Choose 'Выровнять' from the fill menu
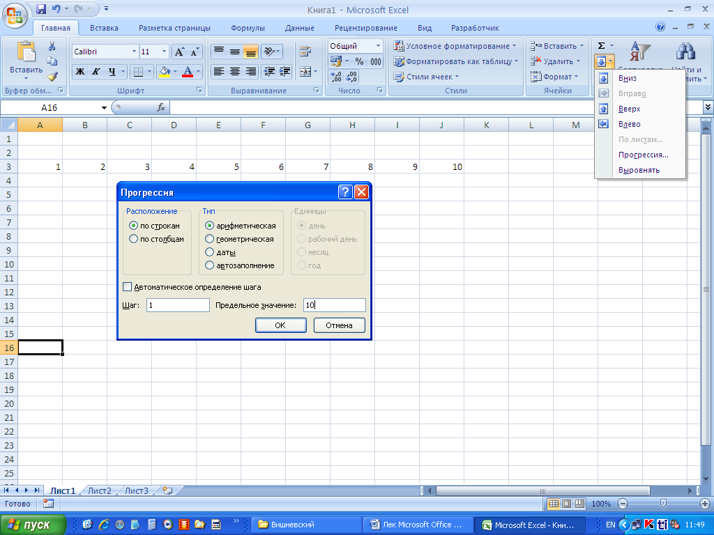 [640, 170]
